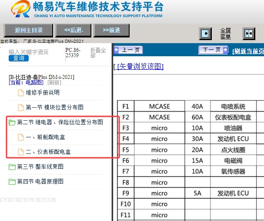The height and width of the screenshot is (221, 264).
Task: Go to previous page with 上一页
Action: [128, 50]
